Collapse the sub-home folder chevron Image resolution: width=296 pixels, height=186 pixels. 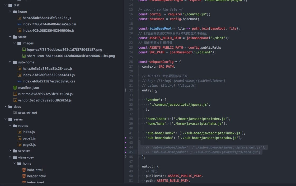pos(10,62)
